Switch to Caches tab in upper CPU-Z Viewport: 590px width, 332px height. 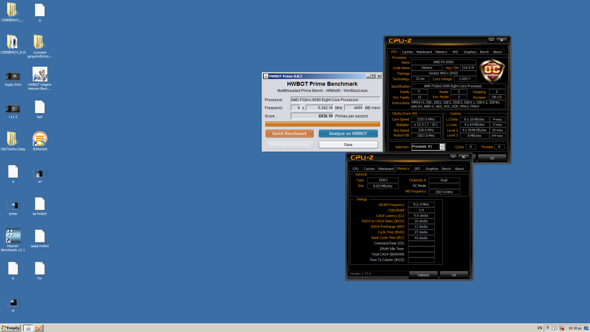[x=407, y=52]
